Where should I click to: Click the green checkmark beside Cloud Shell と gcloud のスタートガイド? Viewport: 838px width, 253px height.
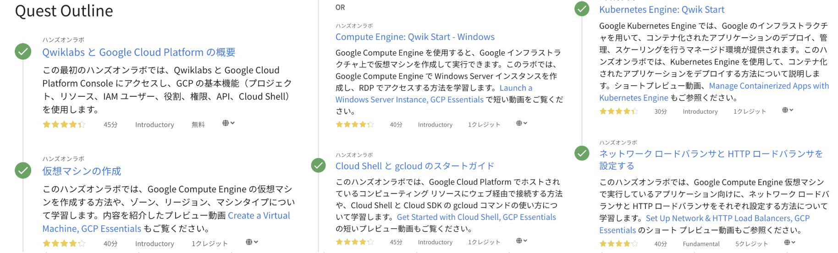click(x=318, y=165)
